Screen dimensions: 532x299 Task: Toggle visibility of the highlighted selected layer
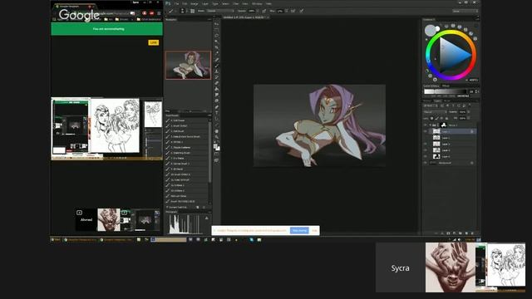click(x=426, y=131)
